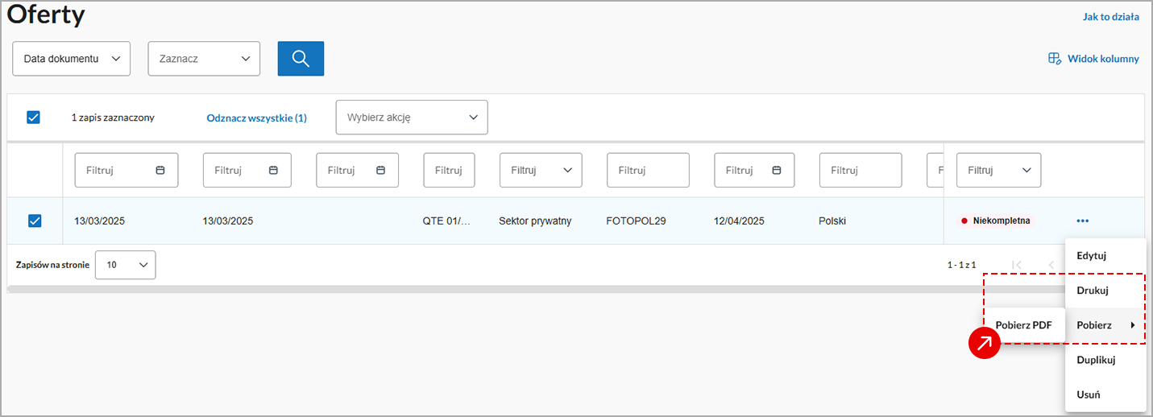1153x417 pixels.
Task: Select Pobierz PDF from submenu
Action: pyautogui.click(x=1023, y=325)
